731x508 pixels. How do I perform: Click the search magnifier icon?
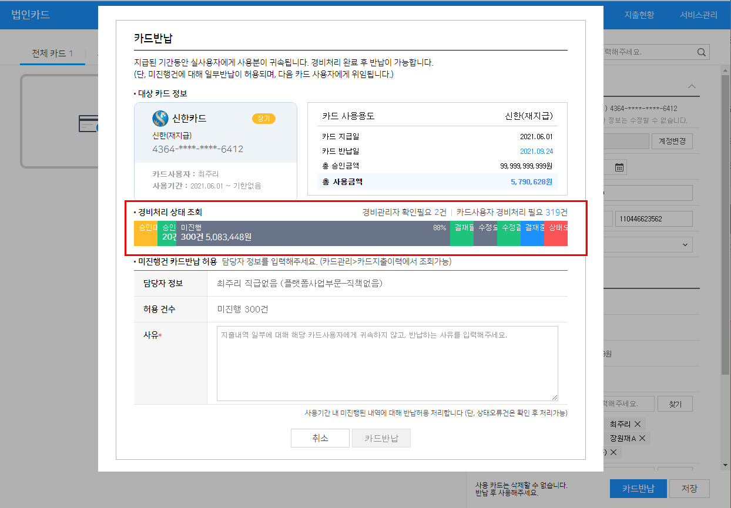pyautogui.click(x=702, y=52)
